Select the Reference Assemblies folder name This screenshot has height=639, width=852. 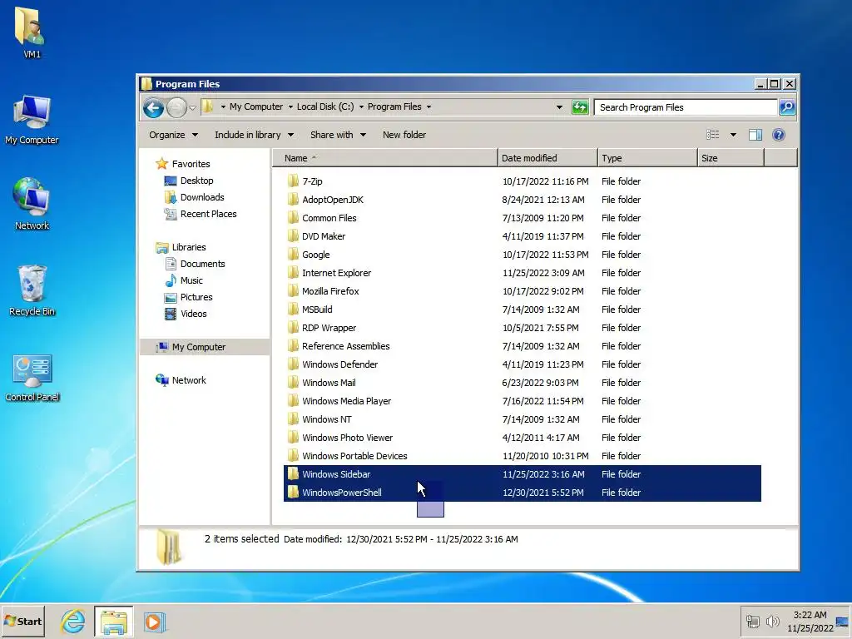(345, 346)
